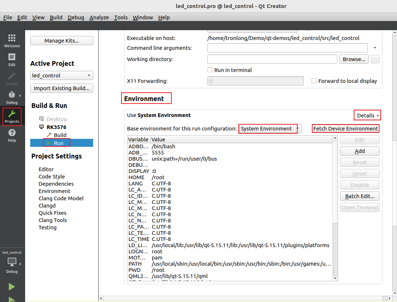397x302 pixels.
Task: Click Fetch Device Environment
Action: 345,129
